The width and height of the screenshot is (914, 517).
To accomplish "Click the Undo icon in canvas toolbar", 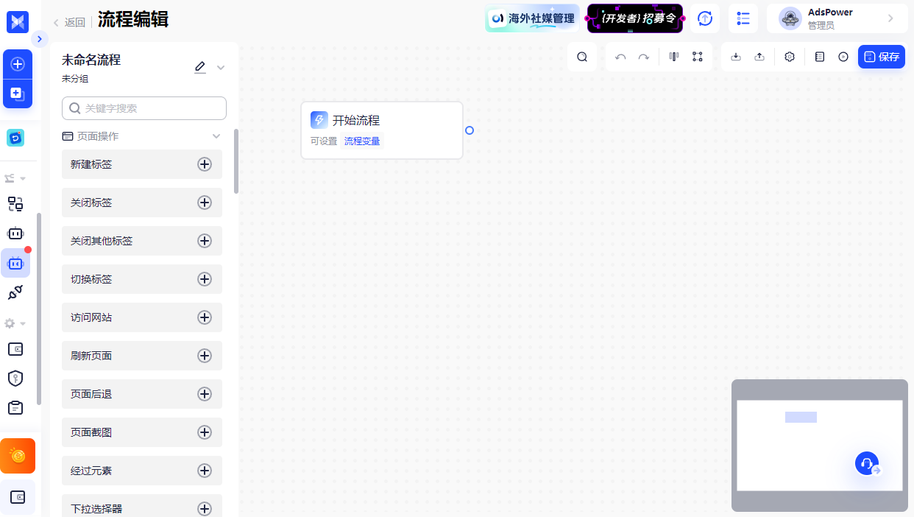I will tap(620, 56).
